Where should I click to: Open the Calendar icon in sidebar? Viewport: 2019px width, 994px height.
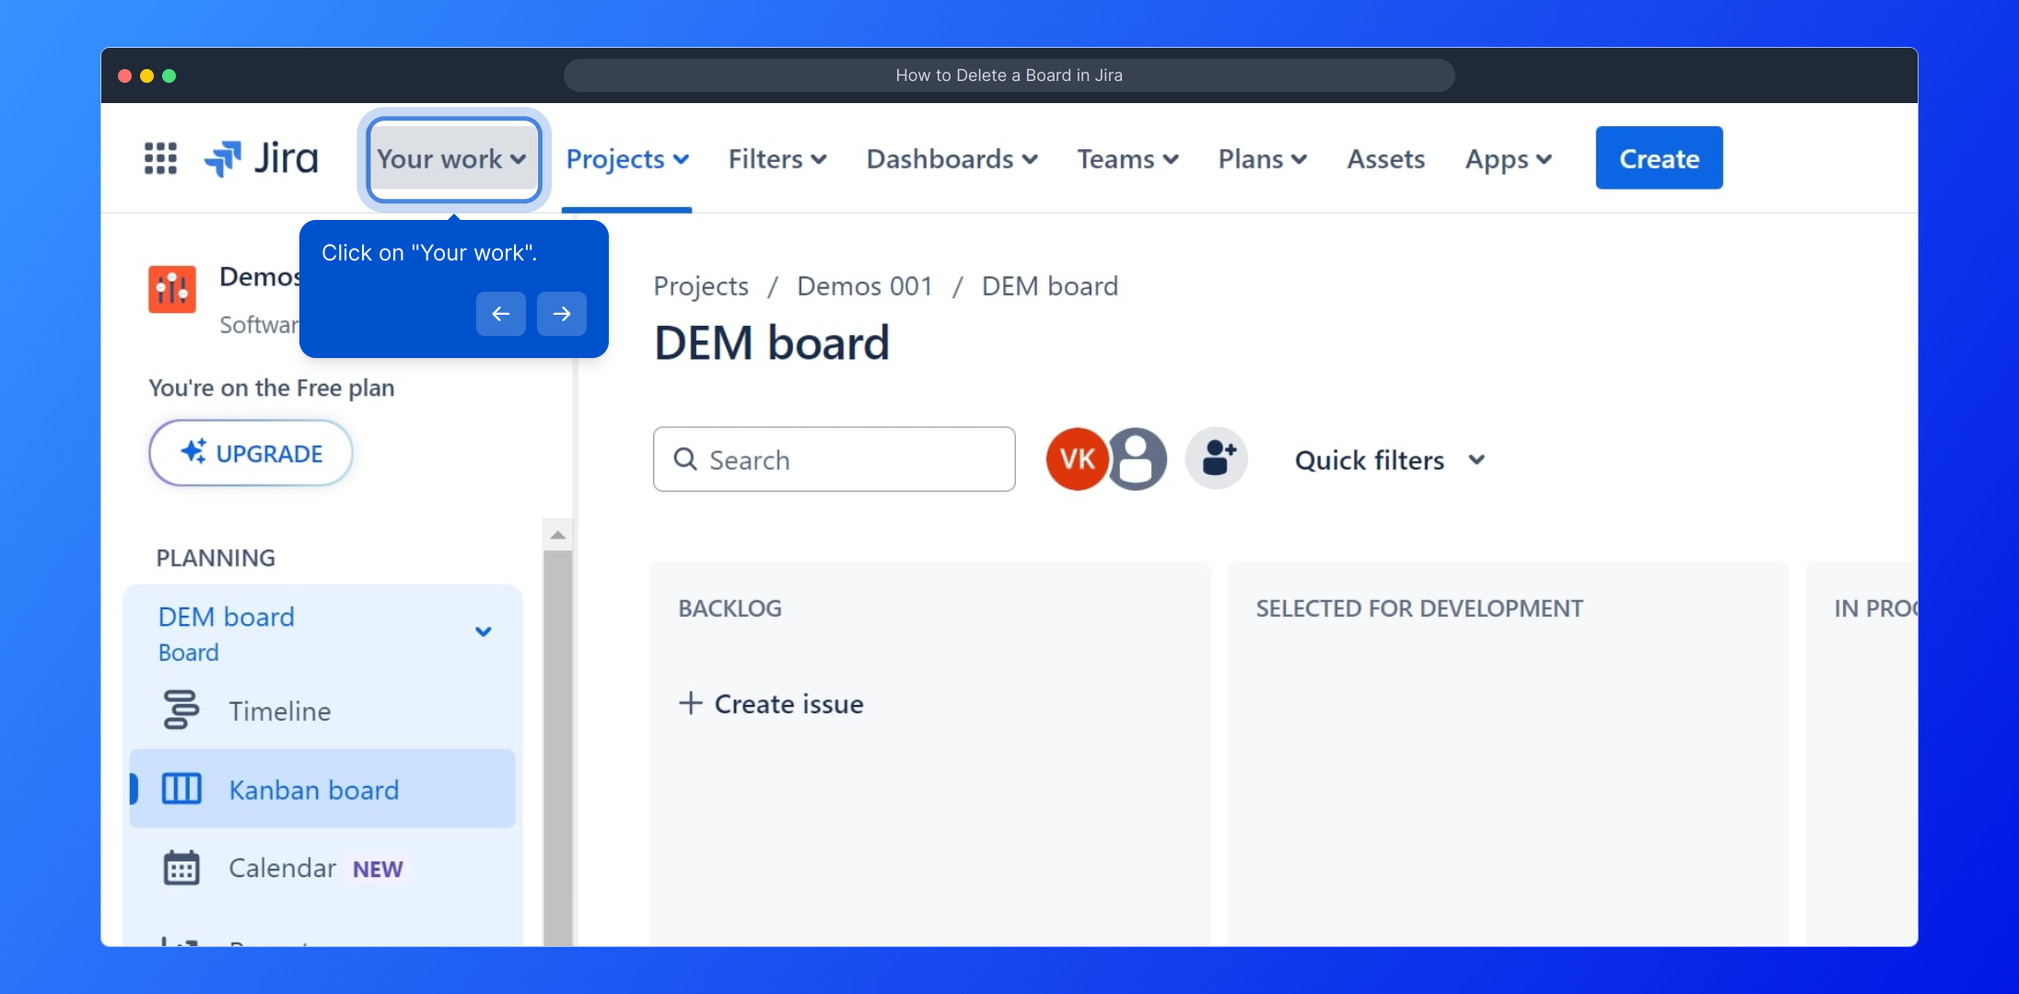click(x=181, y=868)
